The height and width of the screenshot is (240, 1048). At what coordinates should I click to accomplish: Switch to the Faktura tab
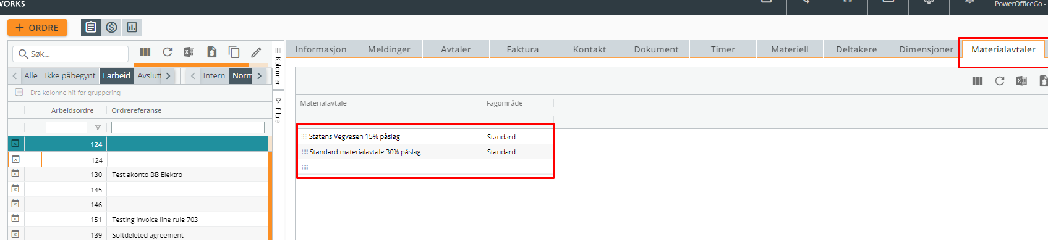point(522,49)
